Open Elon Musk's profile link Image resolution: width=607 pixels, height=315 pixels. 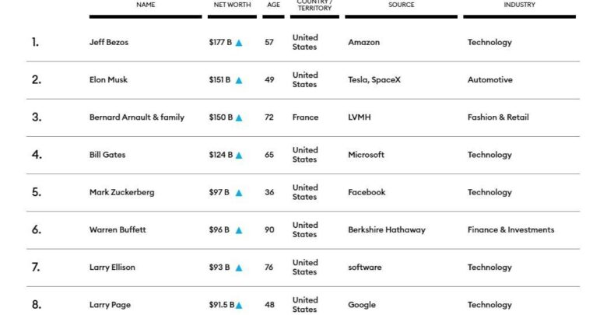[108, 79]
